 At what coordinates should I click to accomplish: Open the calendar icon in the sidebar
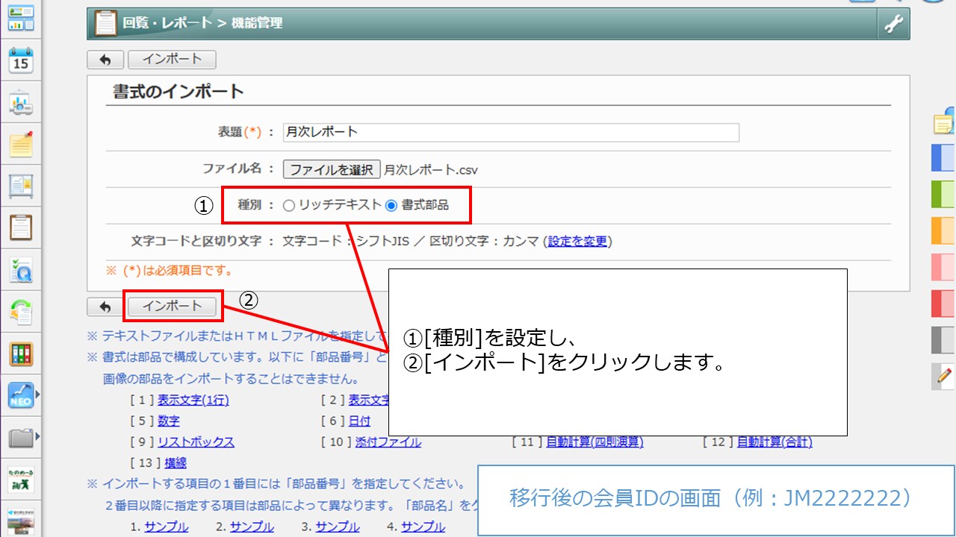pos(21,61)
